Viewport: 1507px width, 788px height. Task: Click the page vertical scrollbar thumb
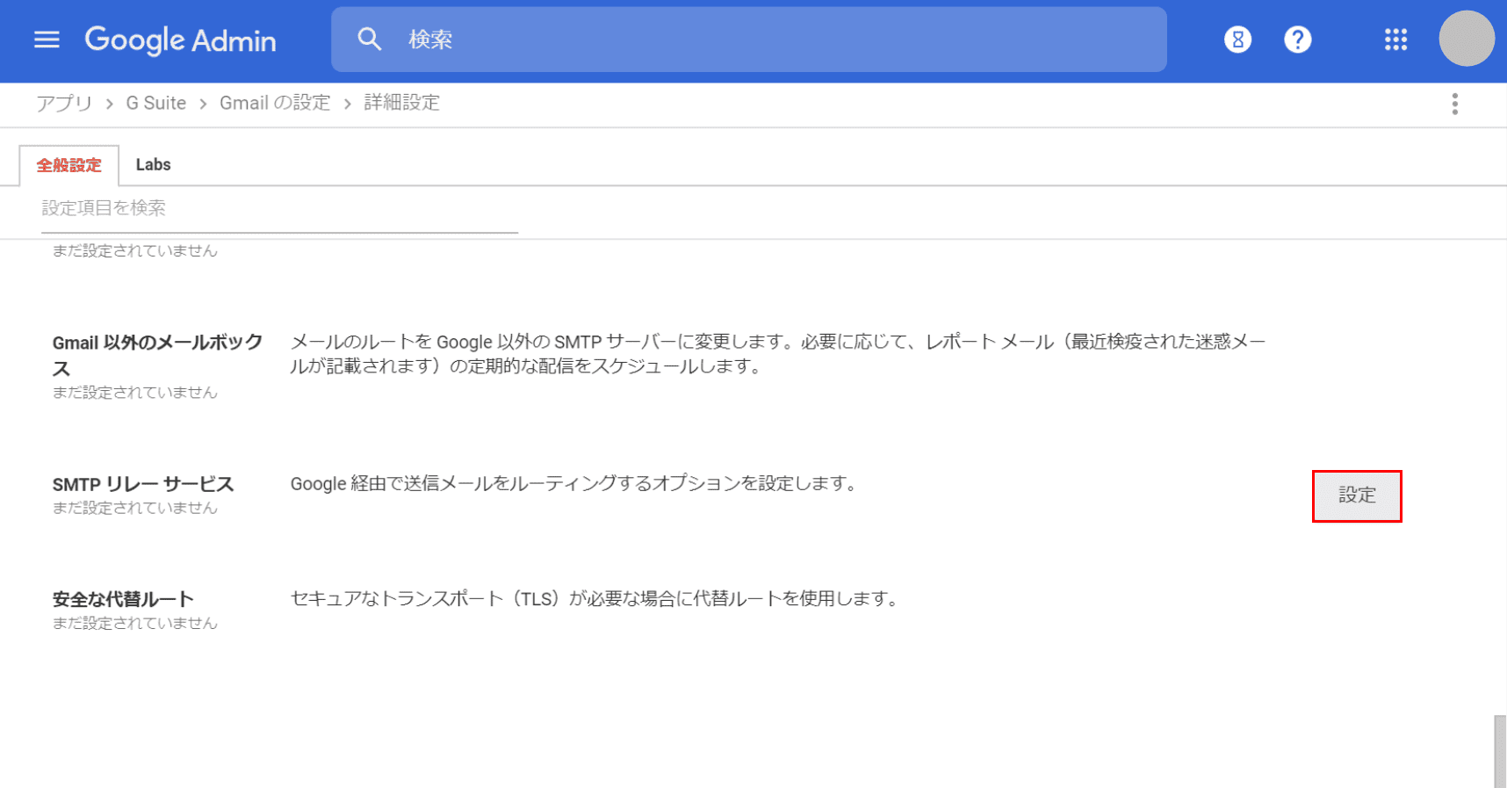pyautogui.click(x=1500, y=752)
